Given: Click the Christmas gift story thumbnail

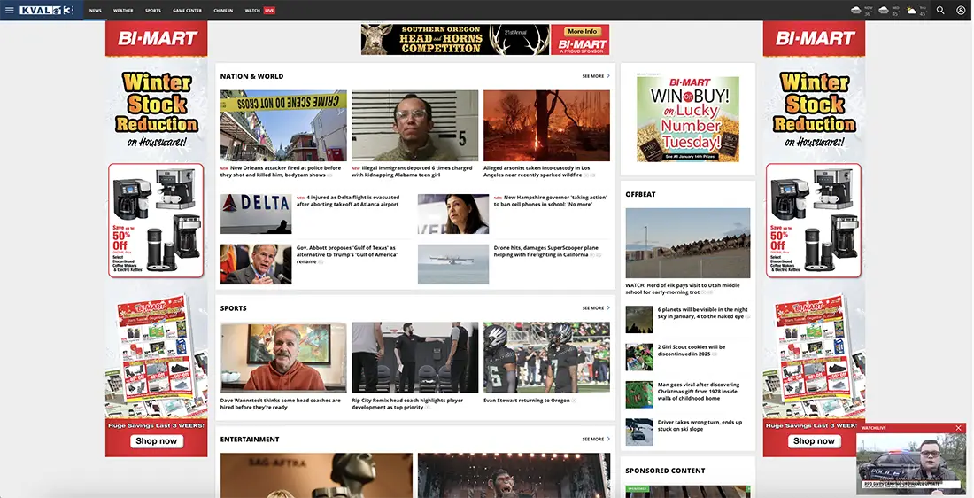Looking at the screenshot, I should tap(639, 395).
